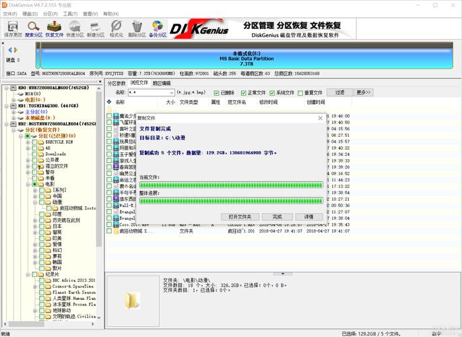
Task: Select the 公开课 folder icon
Action: coord(41,160)
